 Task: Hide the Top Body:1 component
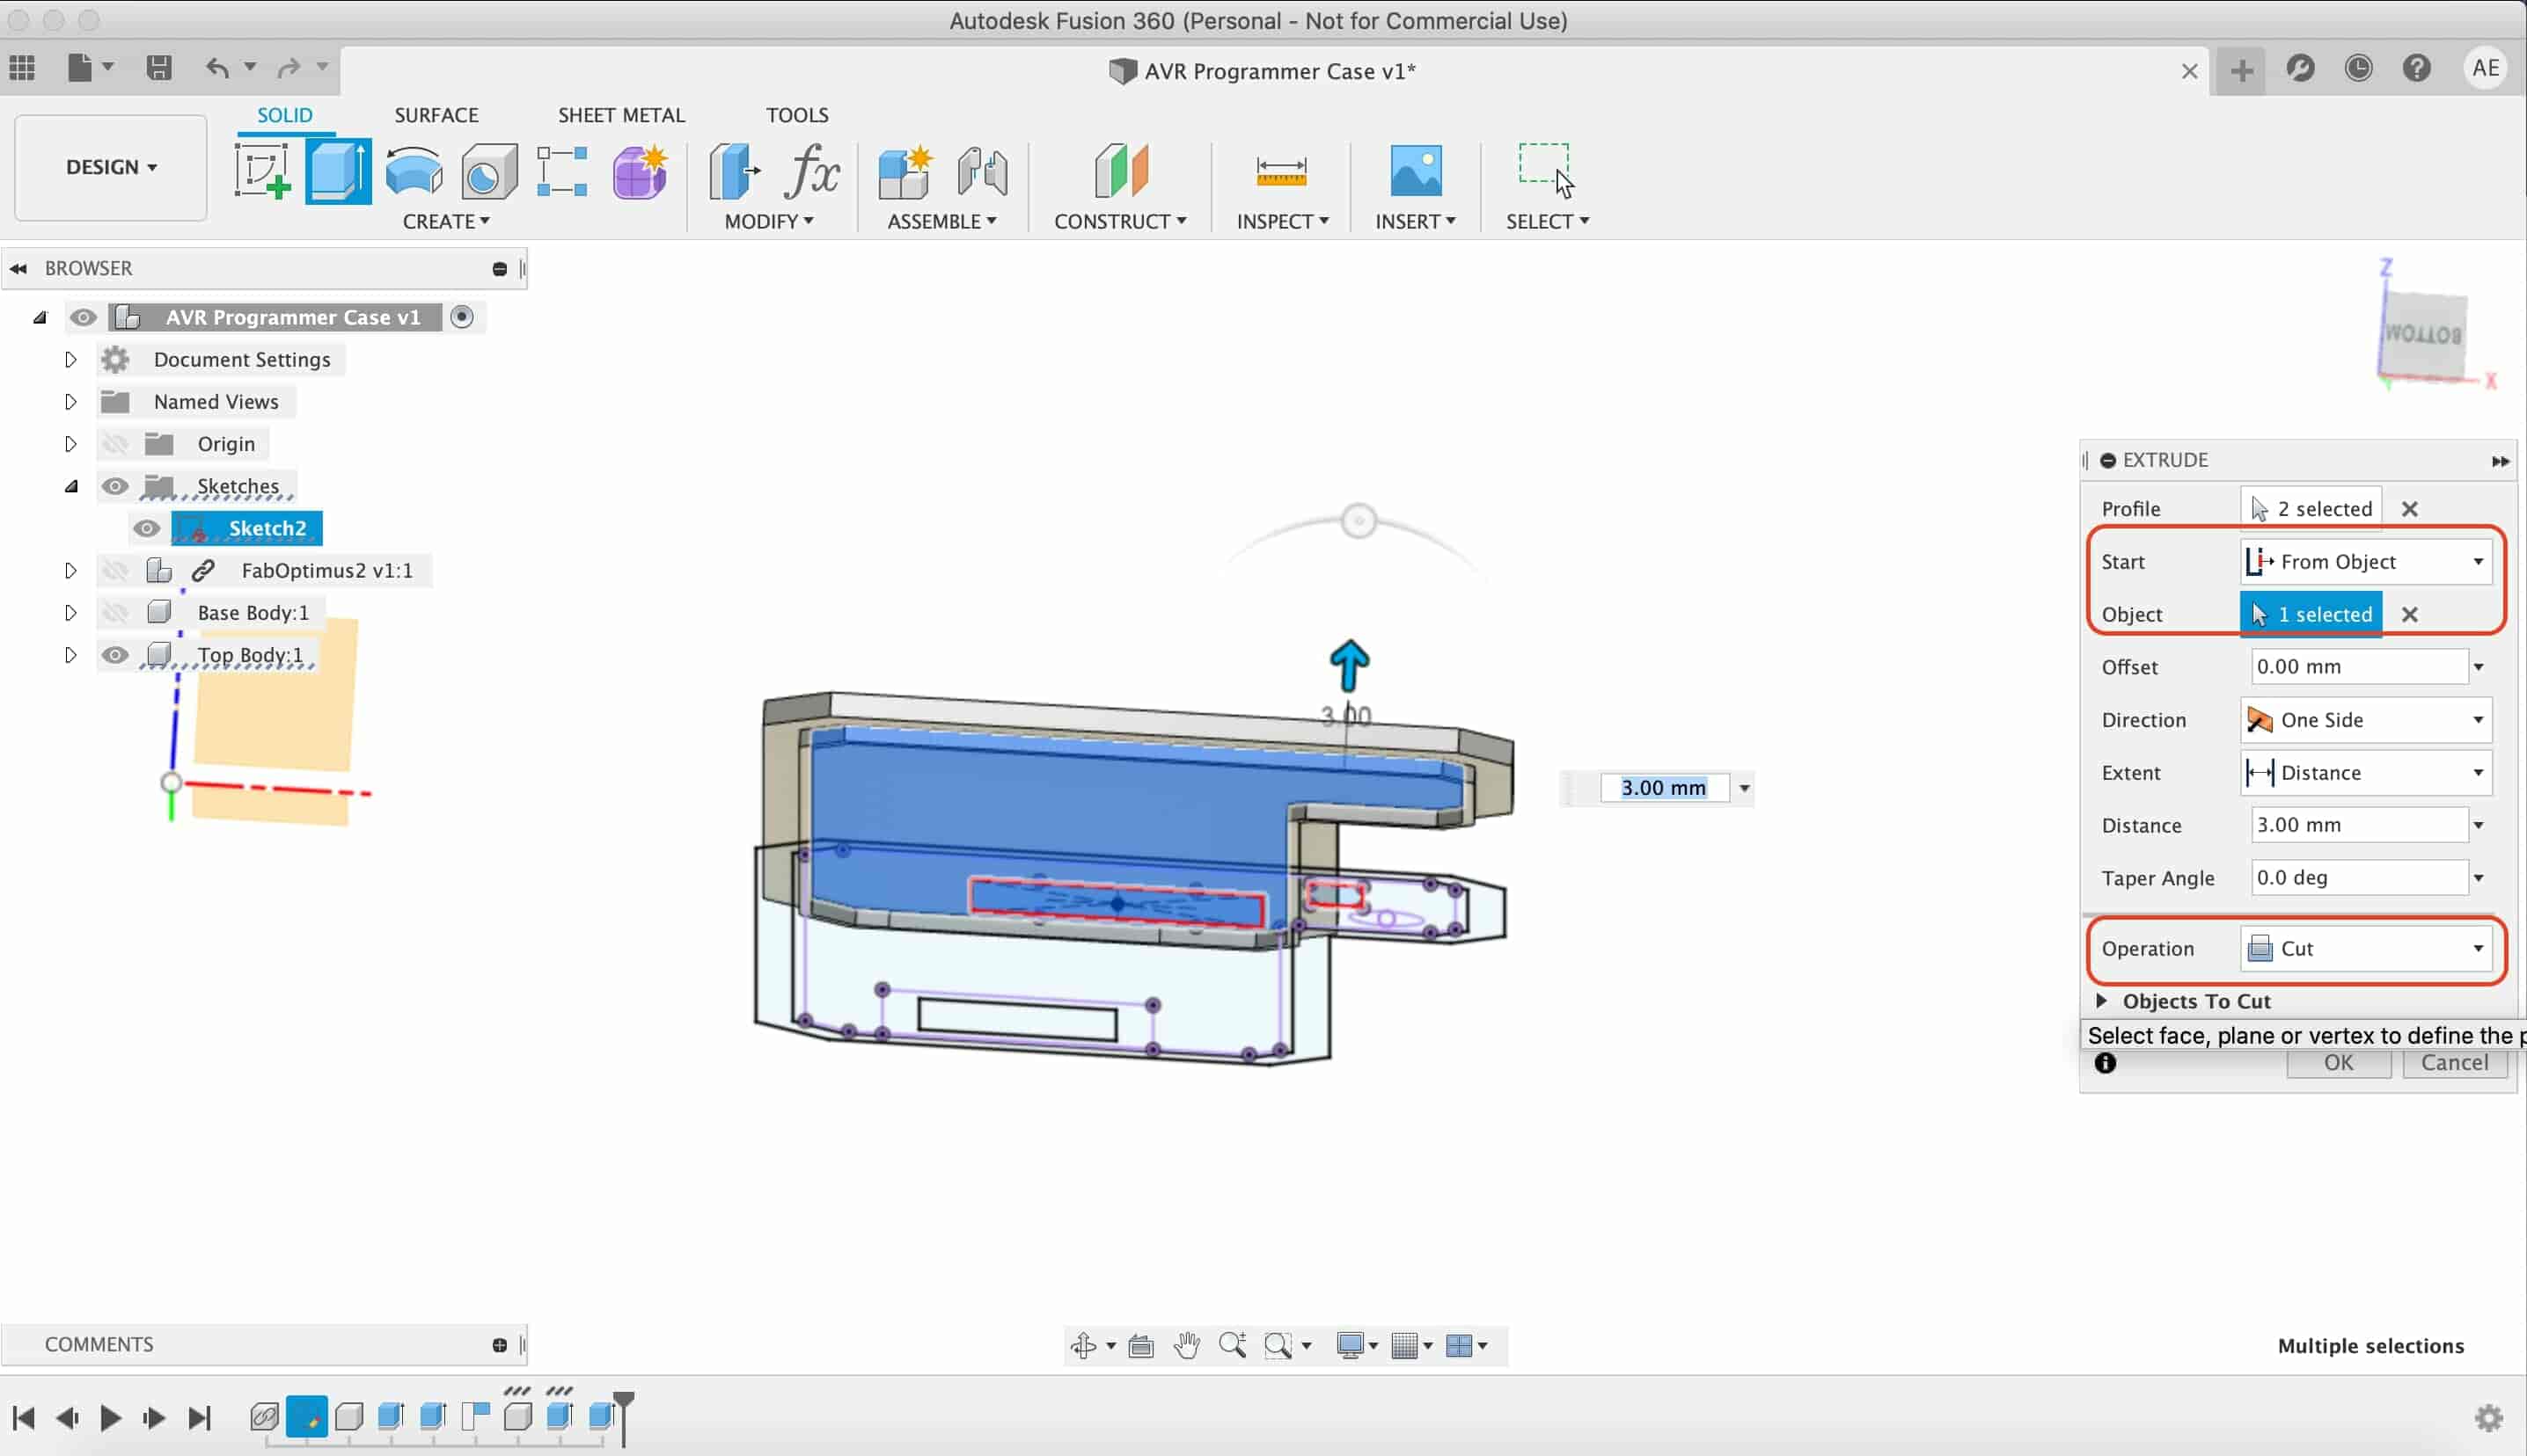(x=115, y=655)
